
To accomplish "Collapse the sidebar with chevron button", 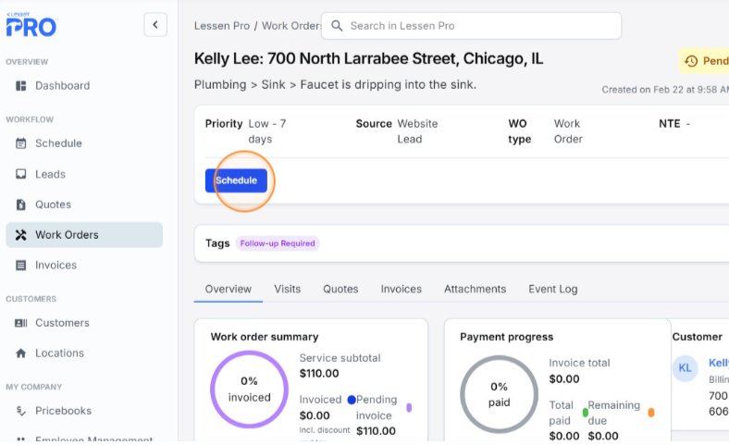I will pyautogui.click(x=155, y=25).
